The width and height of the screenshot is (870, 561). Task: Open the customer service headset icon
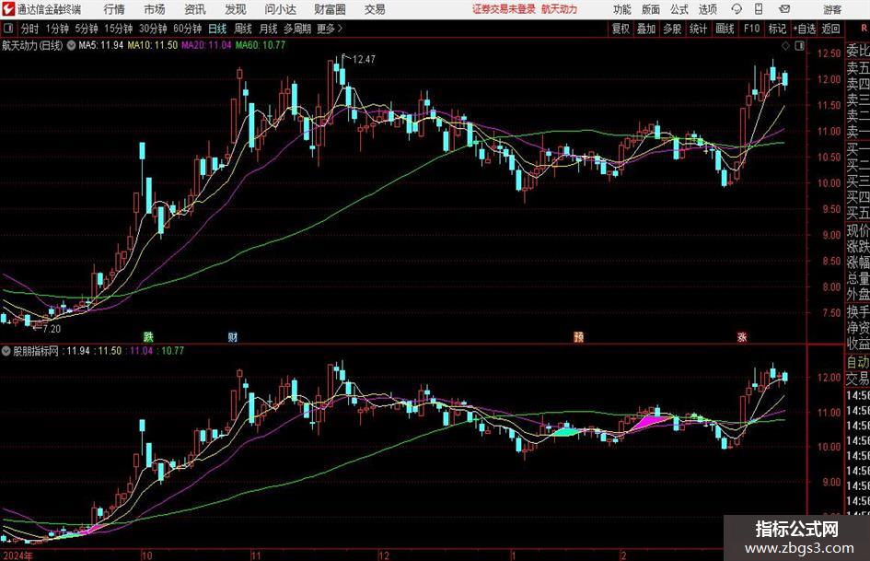coord(737,9)
